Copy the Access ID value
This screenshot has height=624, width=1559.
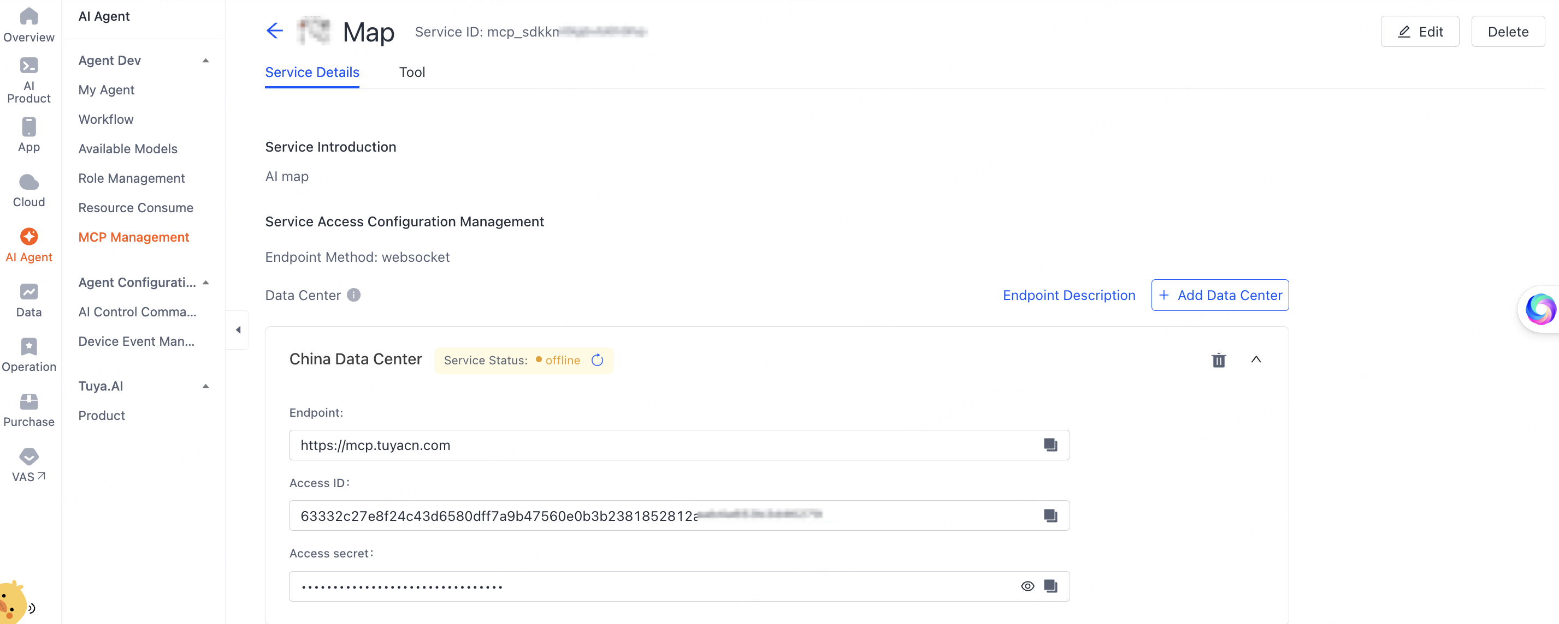(1050, 516)
